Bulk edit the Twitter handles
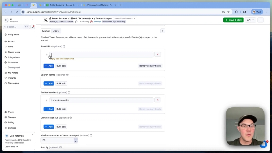 point(61,109)
